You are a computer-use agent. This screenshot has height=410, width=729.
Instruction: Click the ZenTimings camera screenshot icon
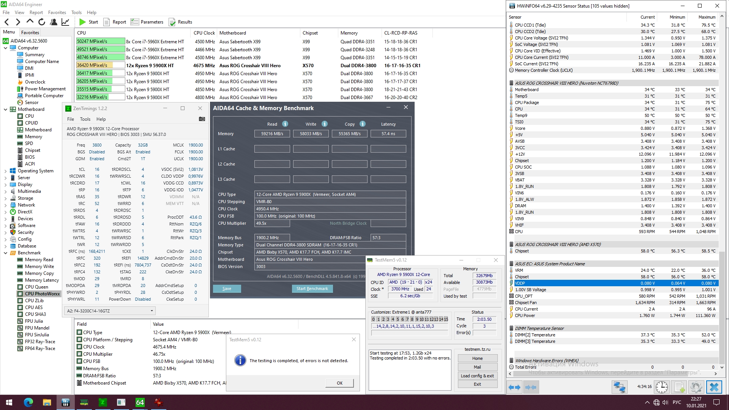pyautogui.click(x=202, y=119)
